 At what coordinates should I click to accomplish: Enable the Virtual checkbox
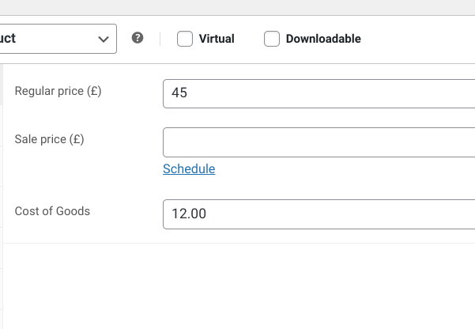185,39
